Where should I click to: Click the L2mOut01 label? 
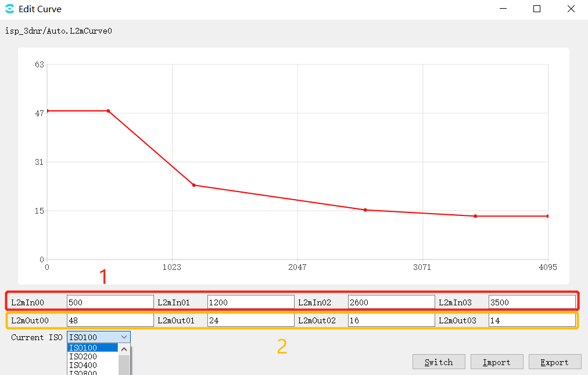point(176,320)
